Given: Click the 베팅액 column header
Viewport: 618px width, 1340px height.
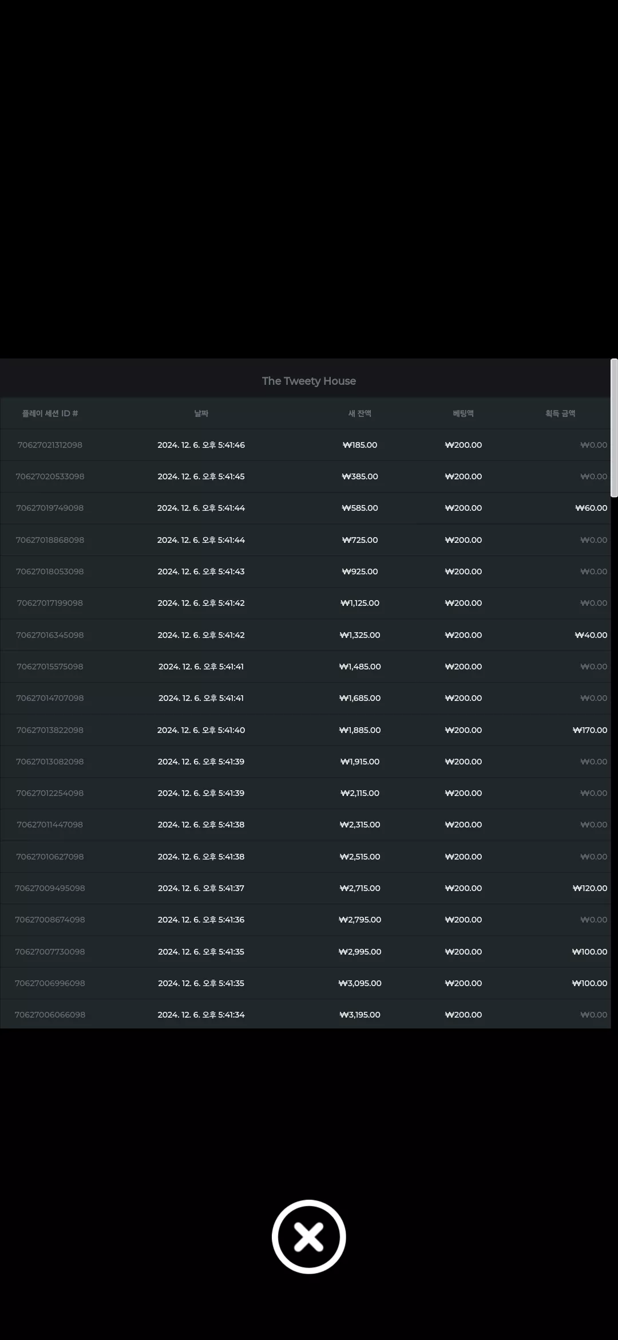Looking at the screenshot, I should tap(463, 413).
